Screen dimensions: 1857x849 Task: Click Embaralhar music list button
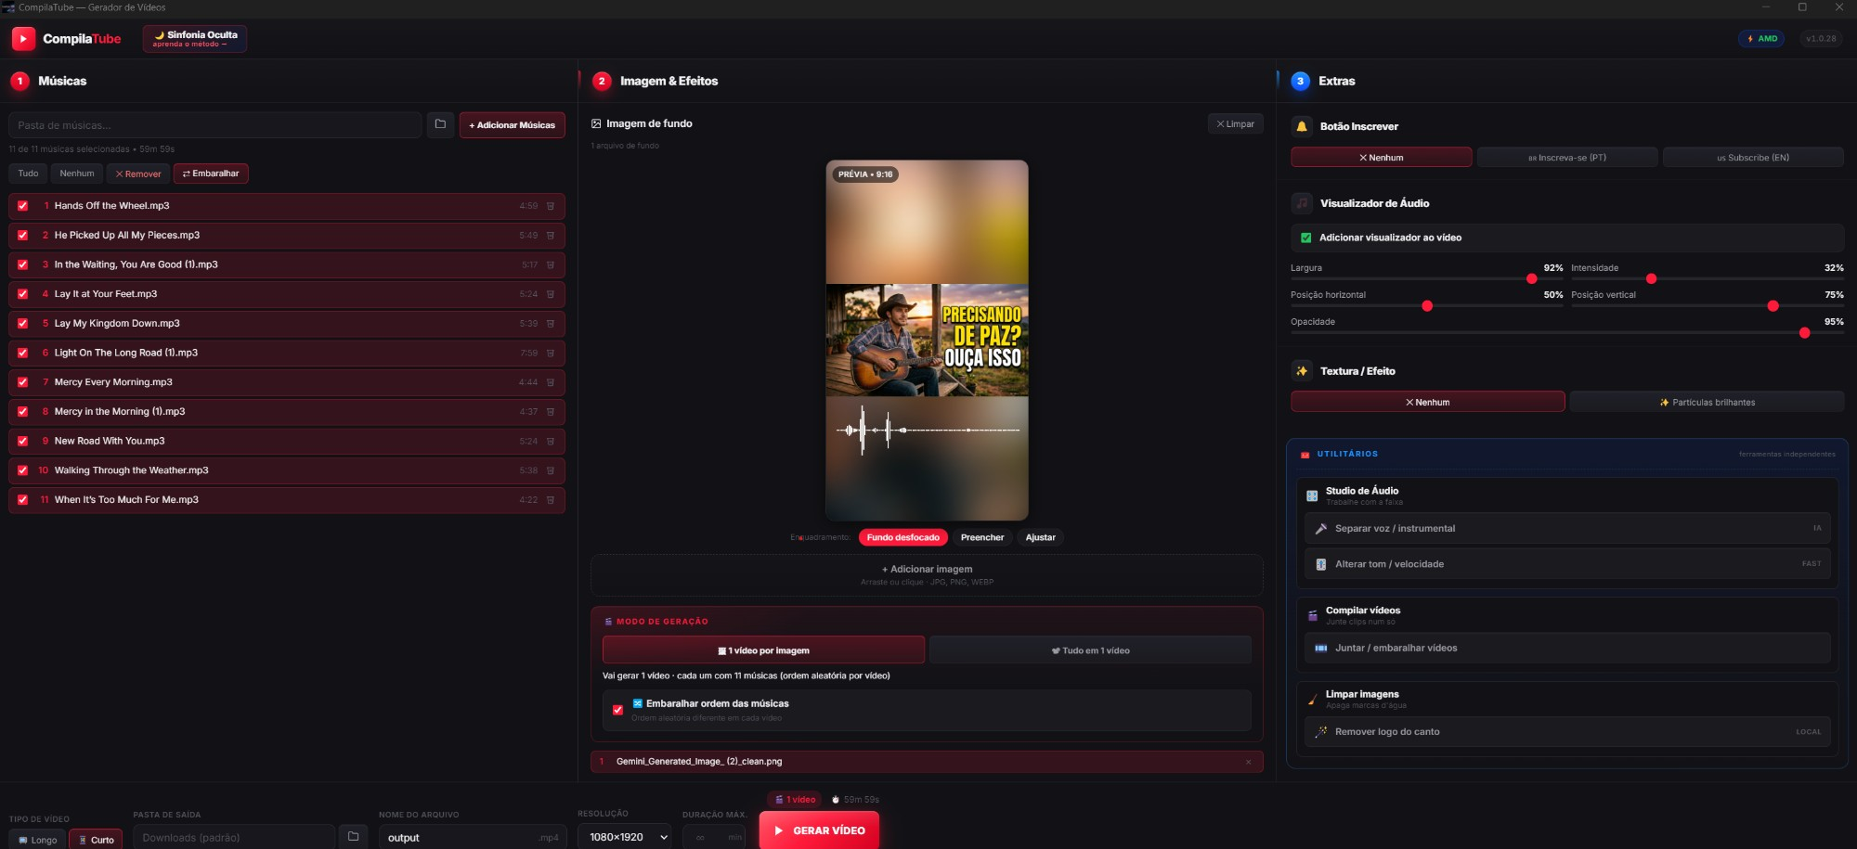point(211,174)
